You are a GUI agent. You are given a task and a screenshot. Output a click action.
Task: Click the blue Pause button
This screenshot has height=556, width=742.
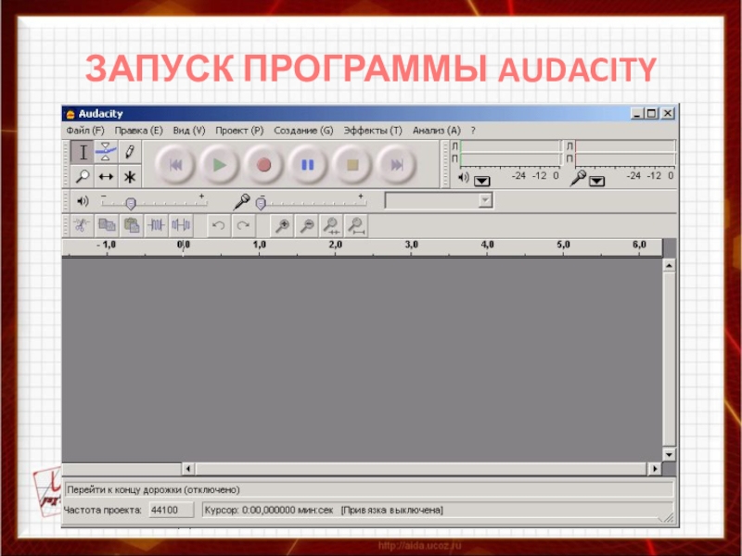tap(308, 165)
